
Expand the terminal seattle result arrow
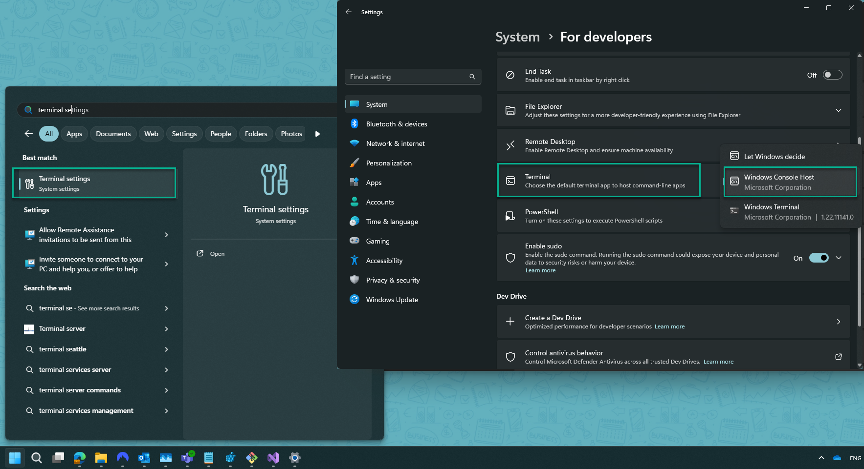(x=167, y=349)
